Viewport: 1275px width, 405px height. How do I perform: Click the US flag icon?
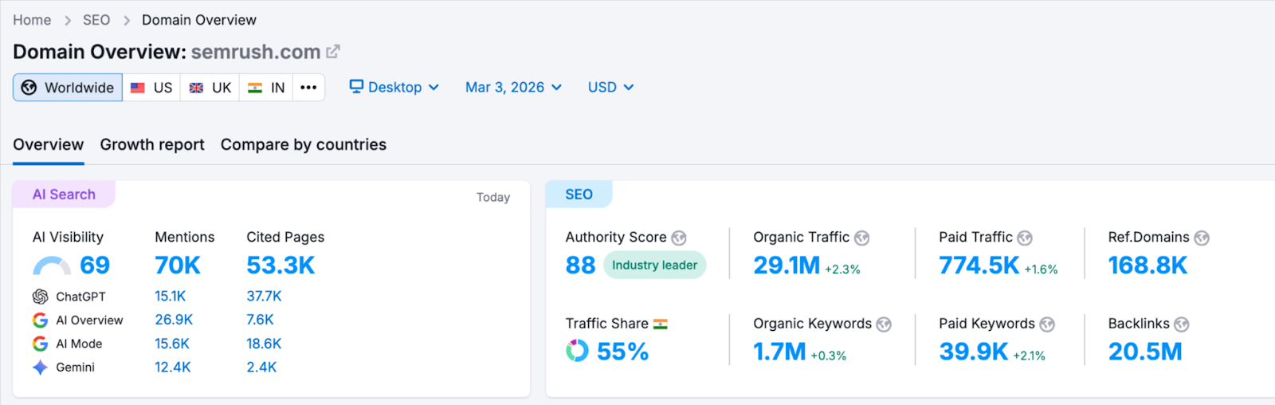138,88
